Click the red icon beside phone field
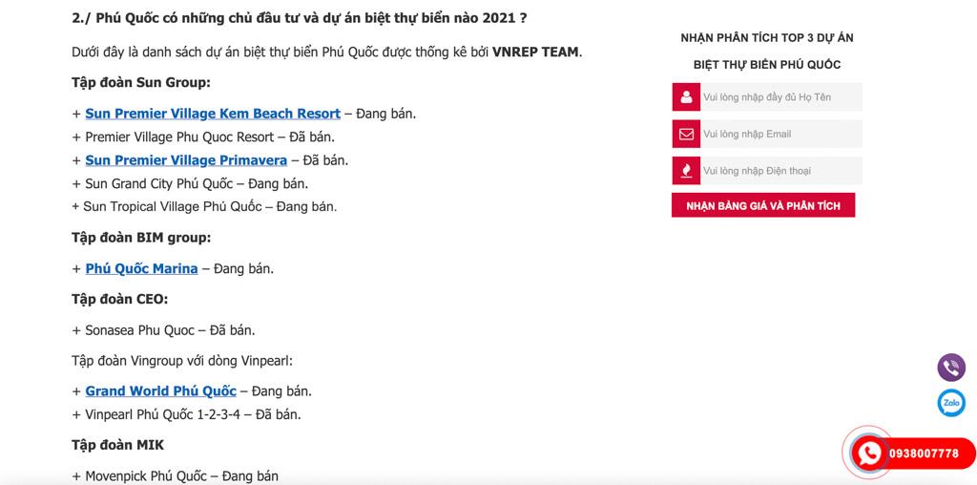 pos(686,171)
